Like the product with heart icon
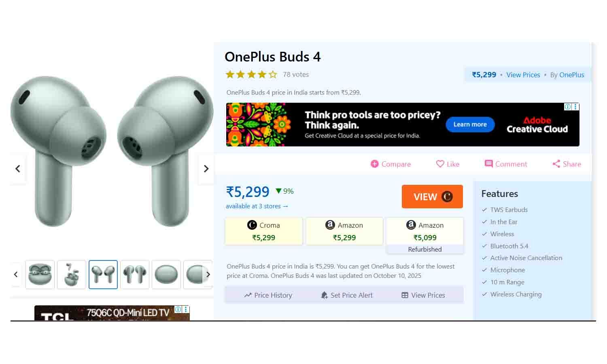The width and height of the screenshot is (607, 364). [440, 164]
